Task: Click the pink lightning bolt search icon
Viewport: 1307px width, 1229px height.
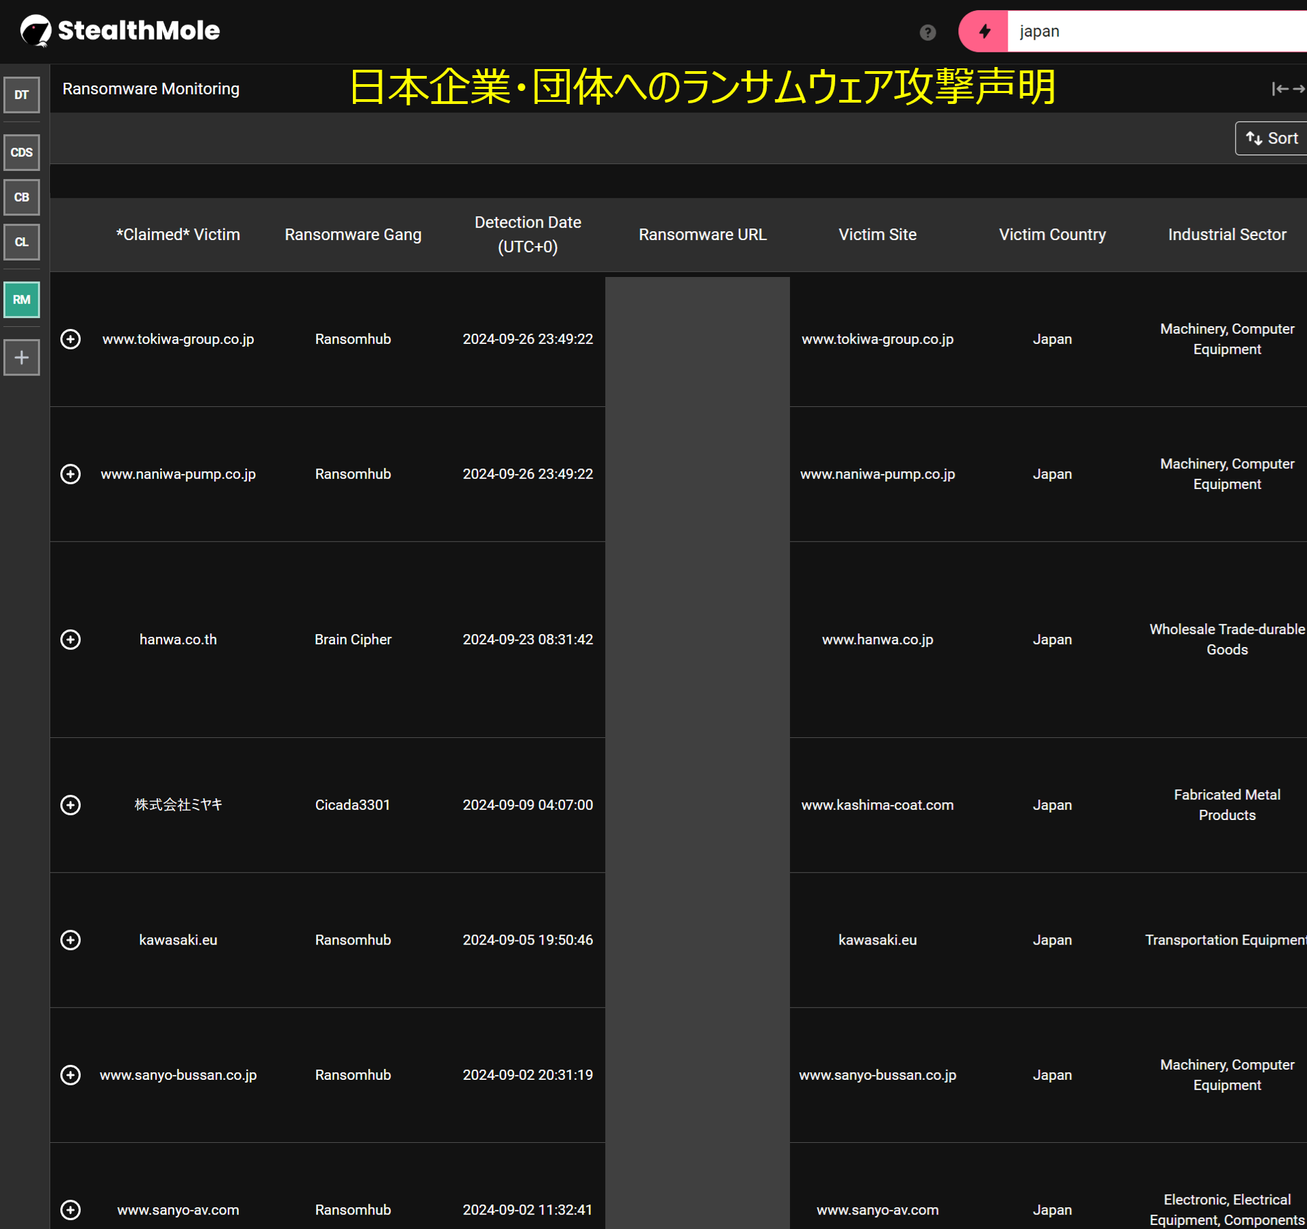Action: 983,31
